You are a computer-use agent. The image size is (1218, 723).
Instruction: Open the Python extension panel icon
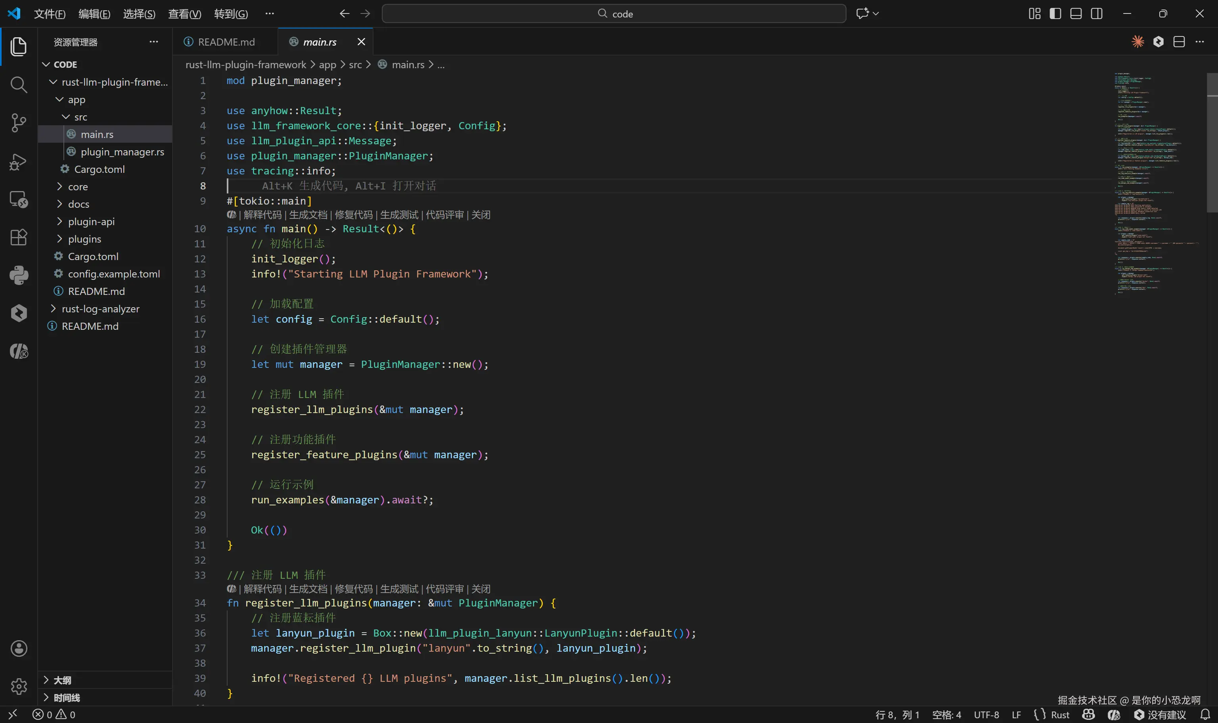[19, 275]
